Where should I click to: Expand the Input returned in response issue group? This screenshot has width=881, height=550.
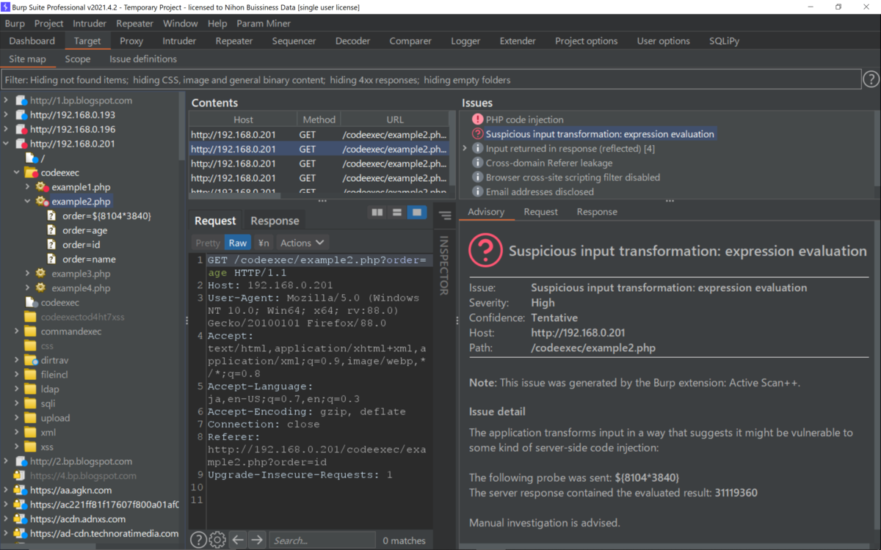coord(465,148)
